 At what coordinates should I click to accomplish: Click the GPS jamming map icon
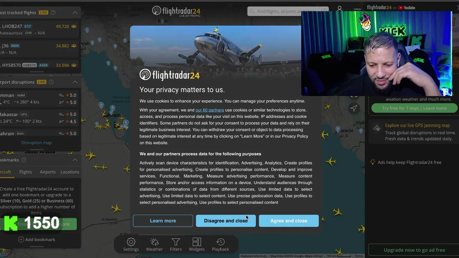pos(377,128)
